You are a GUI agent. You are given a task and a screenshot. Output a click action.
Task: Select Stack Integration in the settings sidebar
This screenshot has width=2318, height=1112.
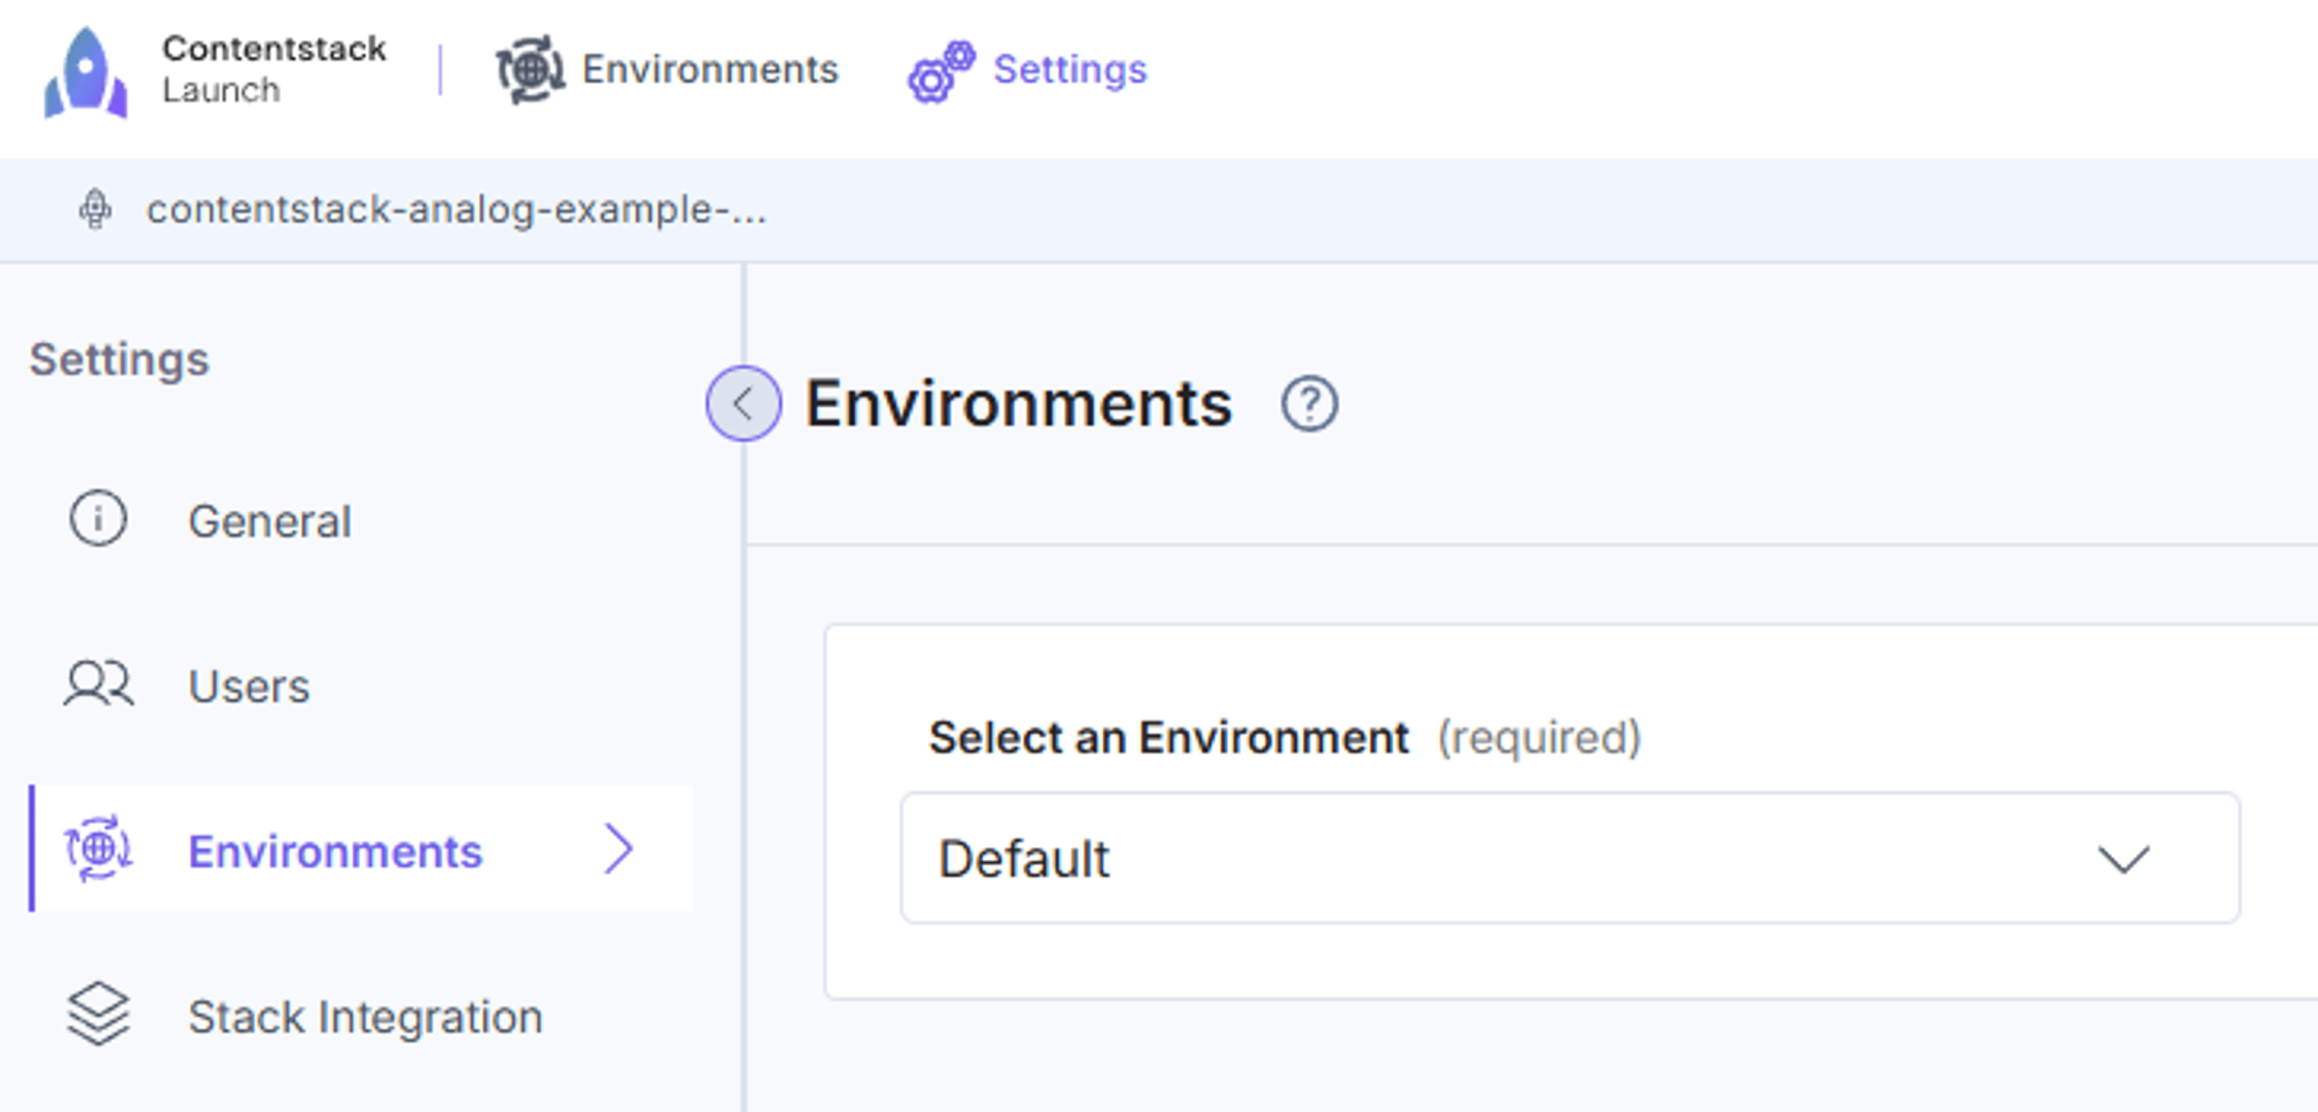tap(365, 1017)
